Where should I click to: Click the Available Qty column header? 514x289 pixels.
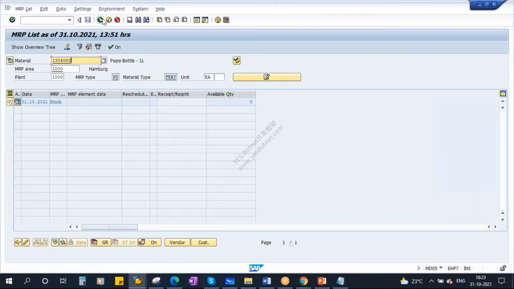pos(231,94)
